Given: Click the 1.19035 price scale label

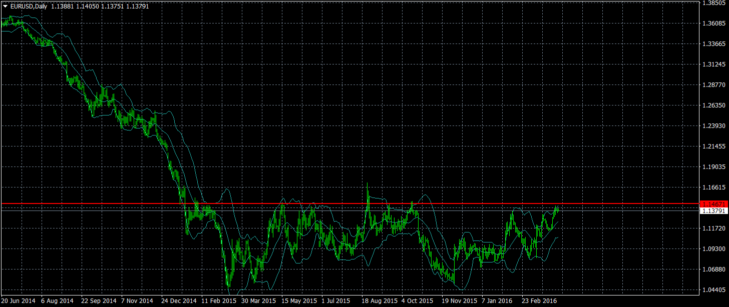Looking at the screenshot, I should [x=714, y=167].
